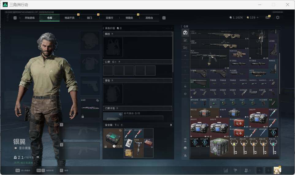Viewport: 295px width, 175px height.
Task: Select the teal-gem key in warehouse
Action: tap(273, 147)
